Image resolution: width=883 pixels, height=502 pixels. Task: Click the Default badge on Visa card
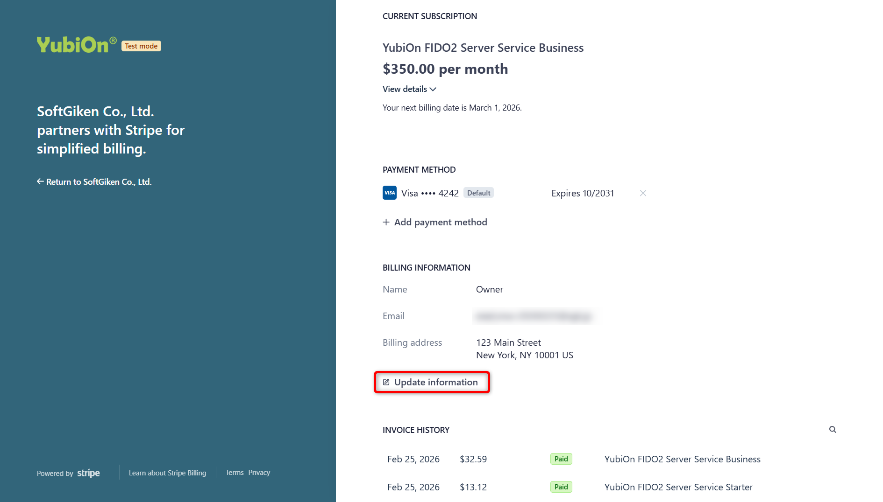point(478,192)
